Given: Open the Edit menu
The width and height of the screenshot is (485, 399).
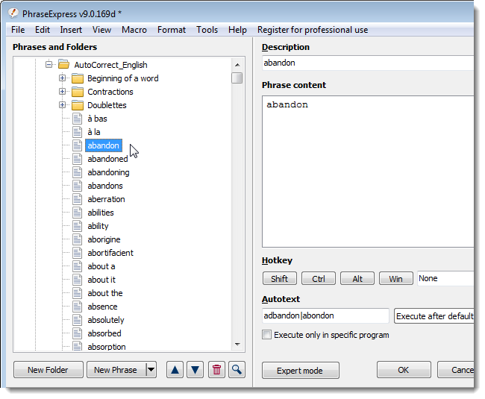Looking at the screenshot, I should click(43, 30).
